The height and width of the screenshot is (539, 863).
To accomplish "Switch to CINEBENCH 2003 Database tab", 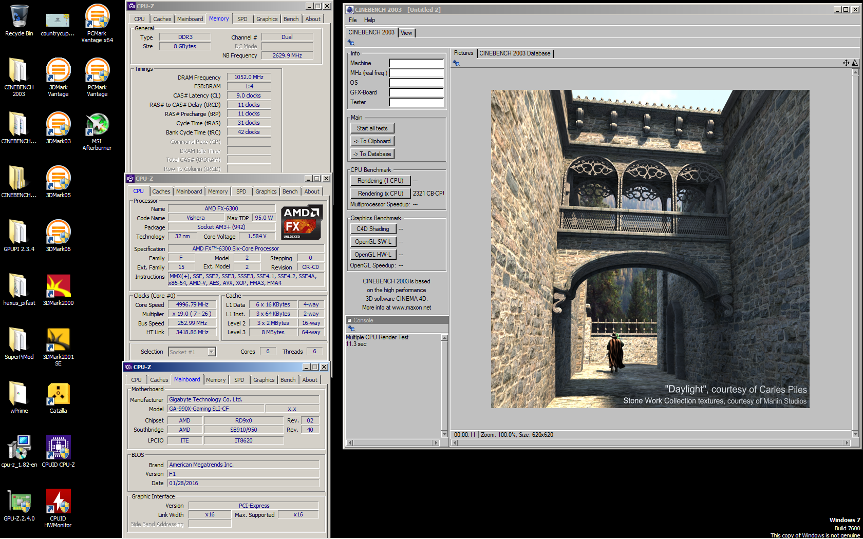I will [515, 53].
